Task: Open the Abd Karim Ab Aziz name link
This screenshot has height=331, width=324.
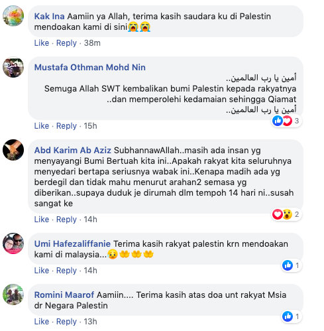Action: click(73, 151)
